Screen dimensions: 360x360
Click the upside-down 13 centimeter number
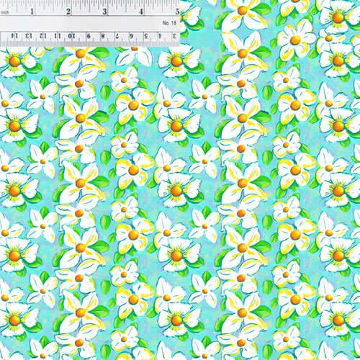pyautogui.click(x=29, y=36)
